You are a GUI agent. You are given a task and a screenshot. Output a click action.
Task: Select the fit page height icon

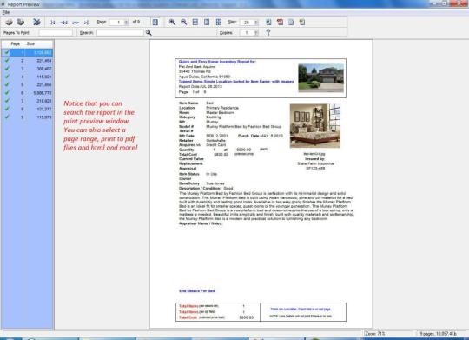pos(207,22)
